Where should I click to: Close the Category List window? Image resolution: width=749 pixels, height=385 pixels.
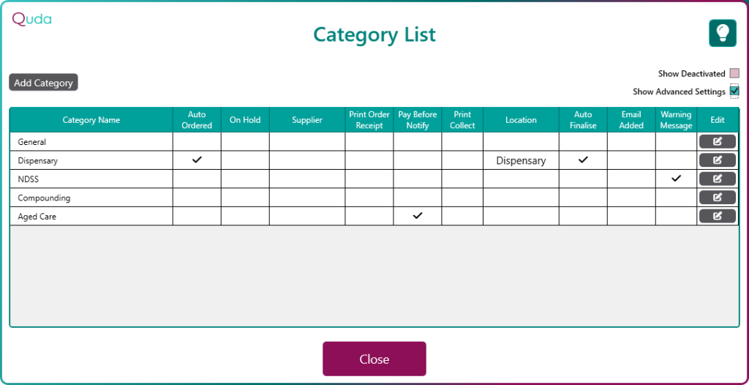coord(374,359)
